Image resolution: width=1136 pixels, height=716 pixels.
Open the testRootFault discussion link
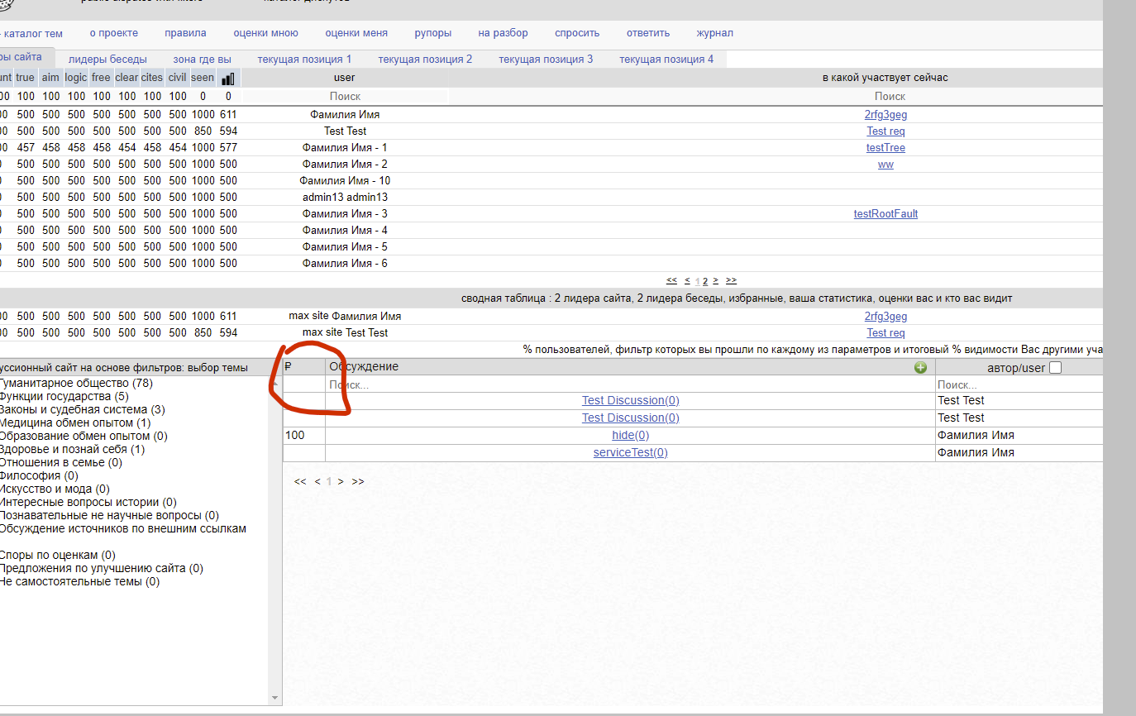pos(885,214)
